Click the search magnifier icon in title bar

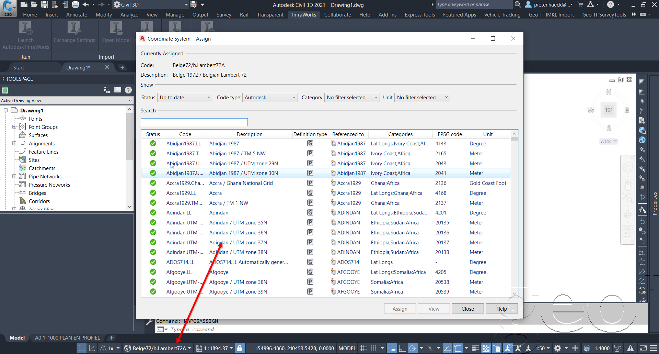(518, 4)
